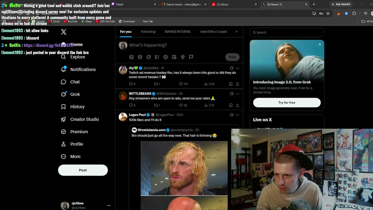The image size is (373, 210).
Task: Add a poll using the composer poll icon
Action: [x=157, y=57]
